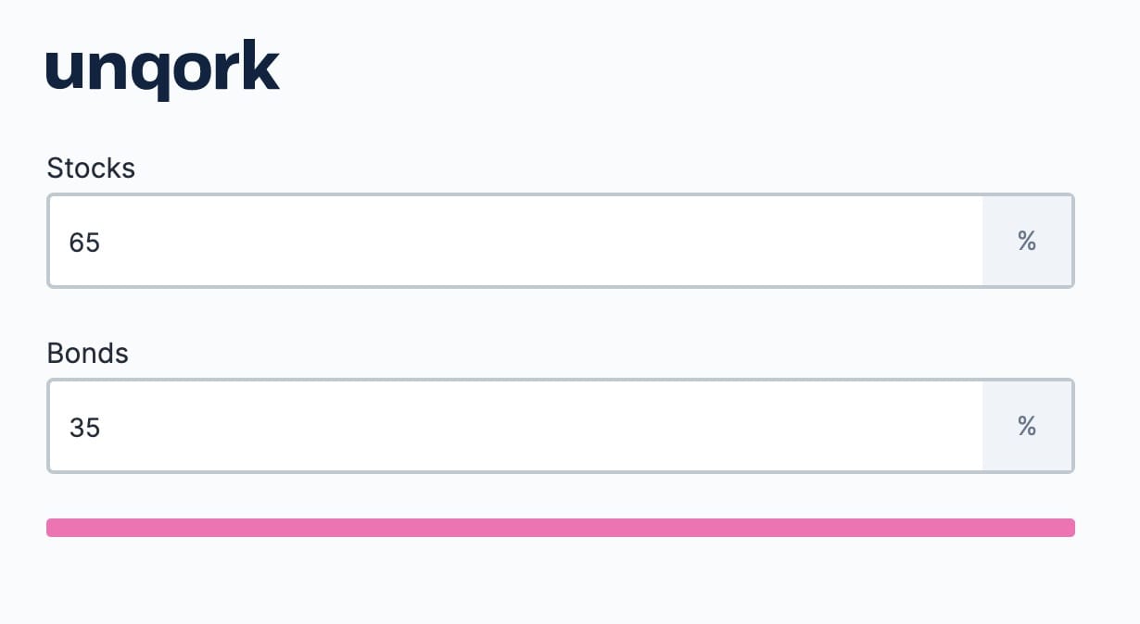Viewport: 1140px width, 624px height.
Task: Place cursor on the value 65
Action: 84,242
